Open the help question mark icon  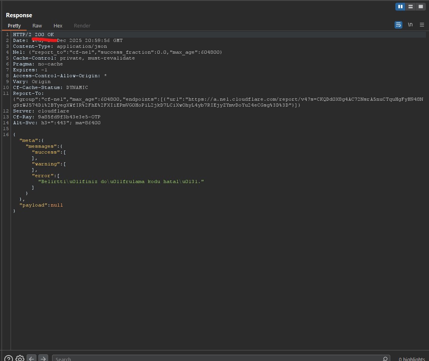pos(9,359)
